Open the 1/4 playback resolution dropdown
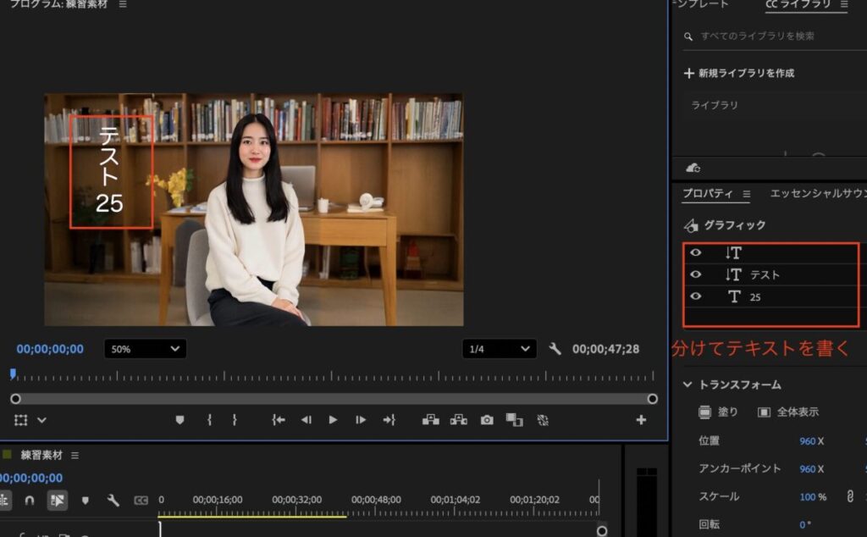This screenshot has height=537, width=867. (500, 349)
